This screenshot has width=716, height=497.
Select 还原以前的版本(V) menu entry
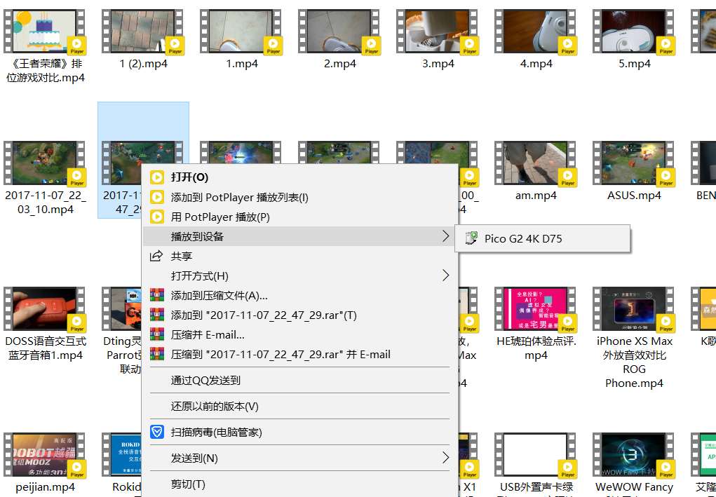tap(215, 407)
